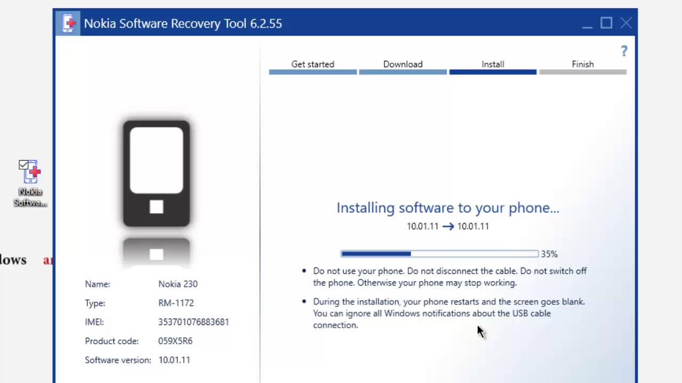Image resolution: width=682 pixels, height=383 pixels.
Task: Go to the Download step
Action: (x=403, y=66)
